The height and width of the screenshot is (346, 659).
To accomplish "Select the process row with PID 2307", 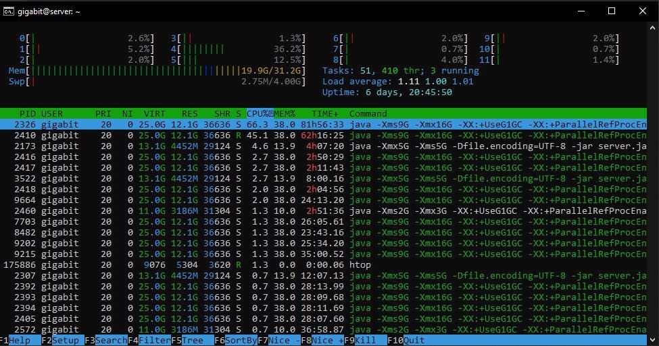I will tap(323, 276).
